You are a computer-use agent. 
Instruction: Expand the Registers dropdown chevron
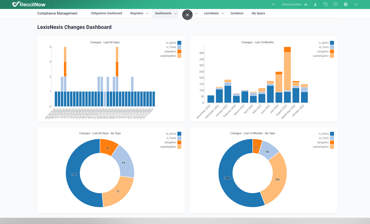148,13
